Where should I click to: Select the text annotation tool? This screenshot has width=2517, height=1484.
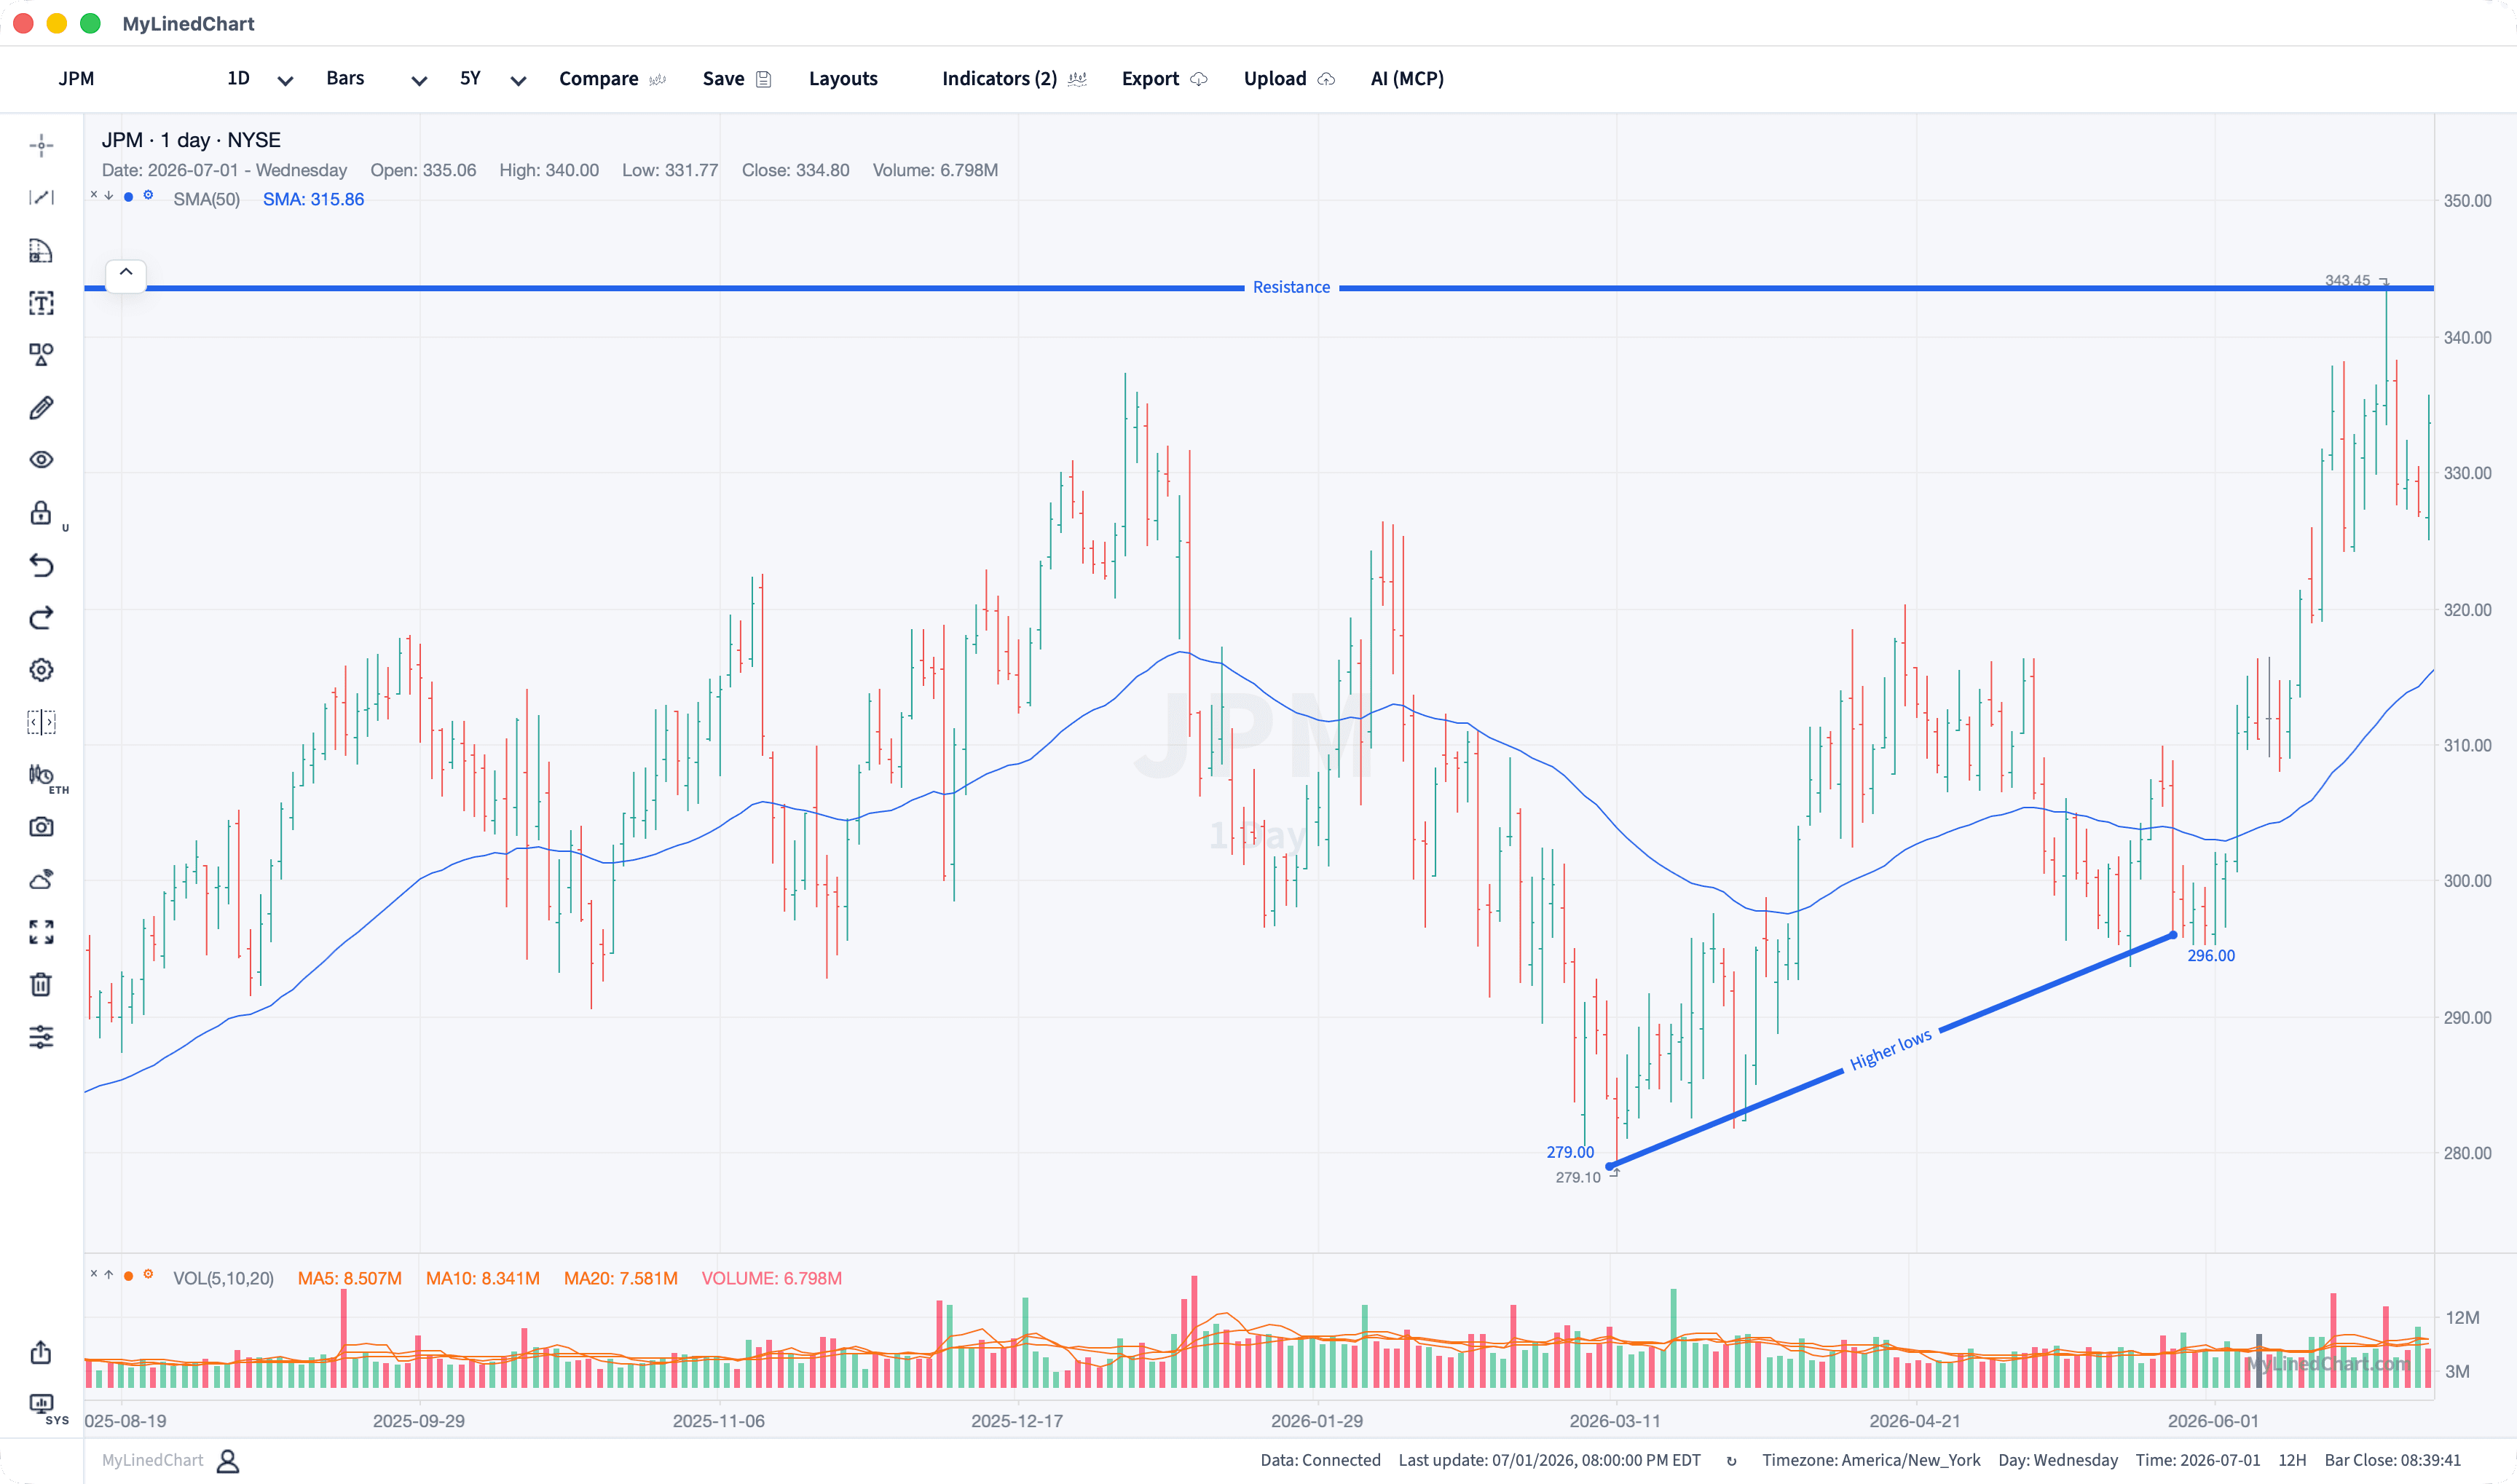click(x=41, y=303)
